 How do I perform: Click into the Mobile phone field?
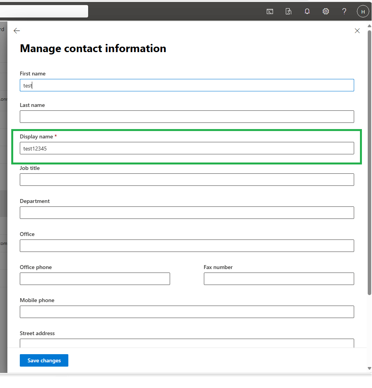point(187,312)
